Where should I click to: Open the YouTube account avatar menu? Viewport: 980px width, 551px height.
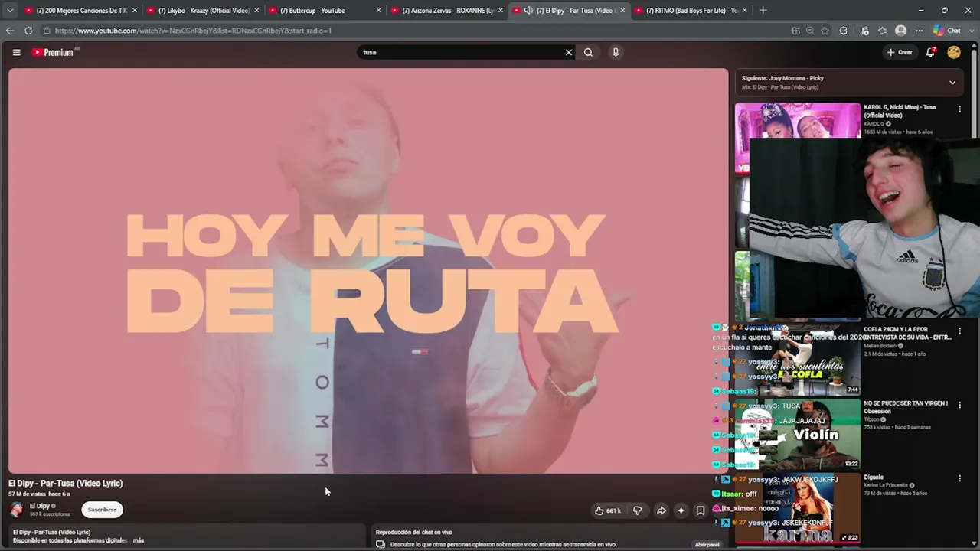pos(954,52)
